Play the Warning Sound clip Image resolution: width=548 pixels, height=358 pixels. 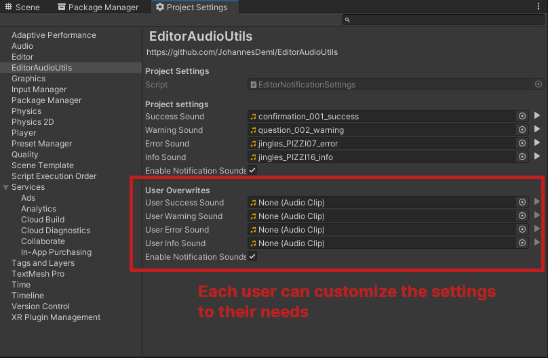point(537,130)
